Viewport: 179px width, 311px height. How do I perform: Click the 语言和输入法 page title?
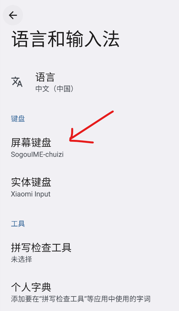(x=66, y=39)
